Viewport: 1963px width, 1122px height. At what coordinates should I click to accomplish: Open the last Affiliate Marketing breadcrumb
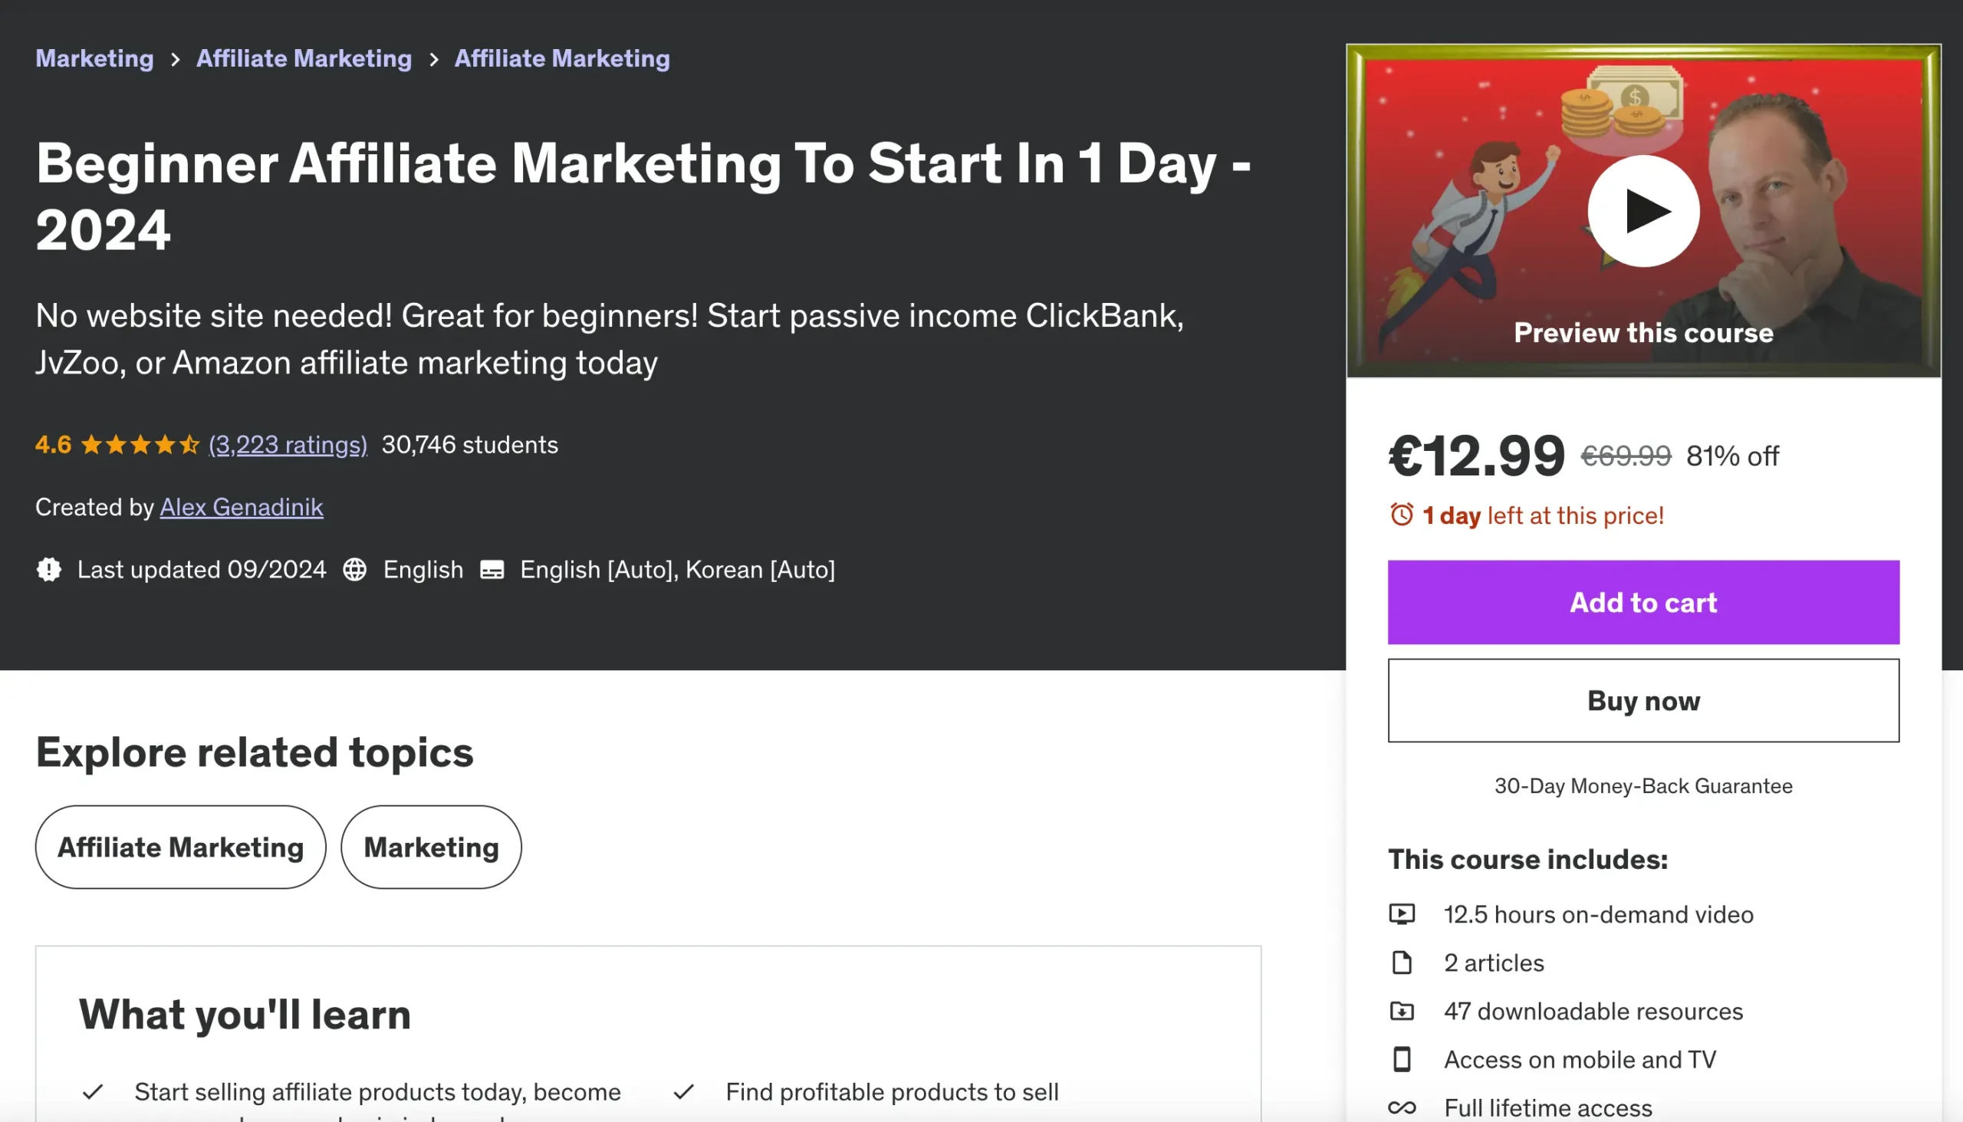(561, 58)
